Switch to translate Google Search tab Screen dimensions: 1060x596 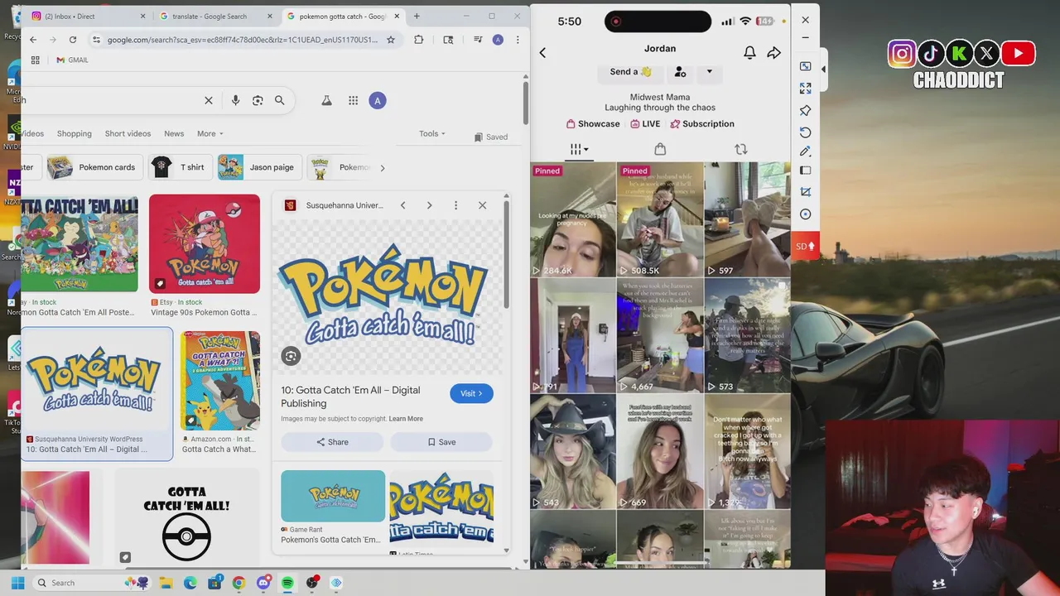pyautogui.click(x=215, y=16)
